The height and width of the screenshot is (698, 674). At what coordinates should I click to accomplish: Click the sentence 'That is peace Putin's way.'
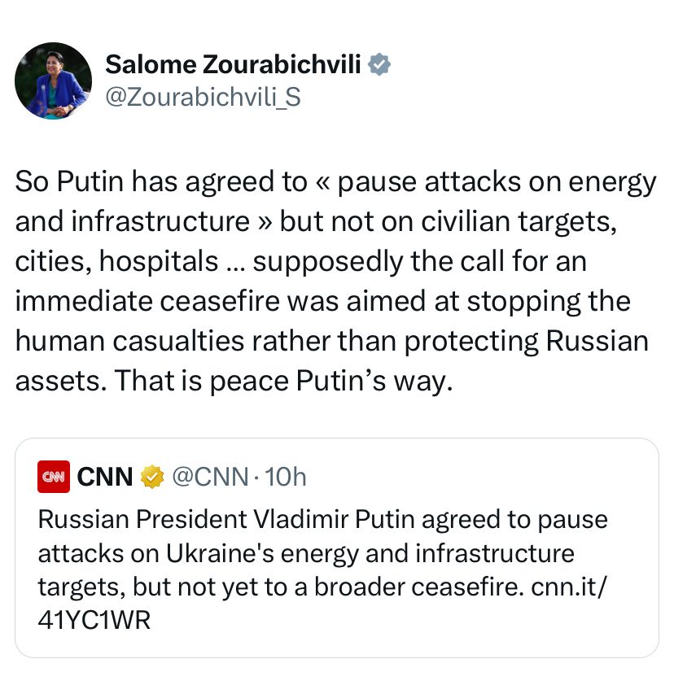[283, 381]
